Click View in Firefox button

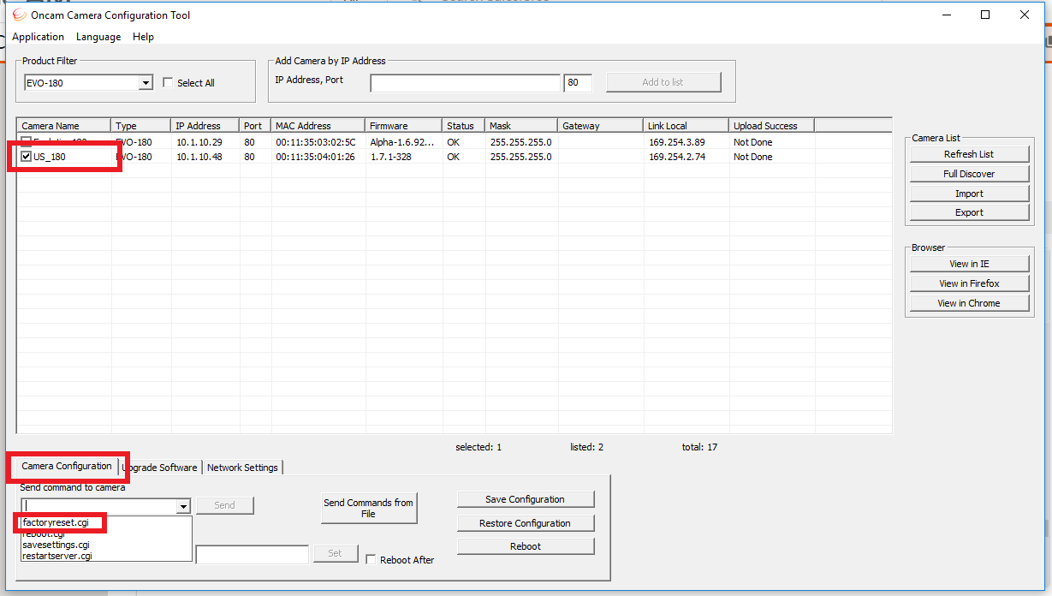pos(969,283)
